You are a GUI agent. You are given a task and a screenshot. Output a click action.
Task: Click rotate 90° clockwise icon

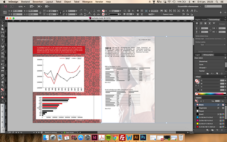(81, 11)
